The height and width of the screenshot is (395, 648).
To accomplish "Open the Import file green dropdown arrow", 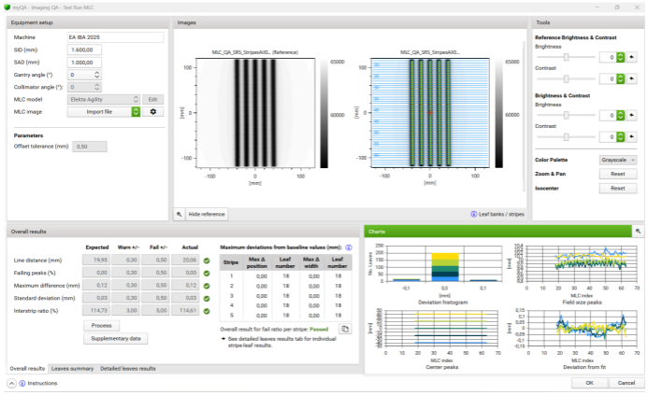I will pyautogui.click(x=137, y=111).
